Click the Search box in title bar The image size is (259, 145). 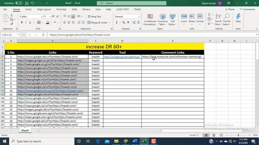(132, 3)
